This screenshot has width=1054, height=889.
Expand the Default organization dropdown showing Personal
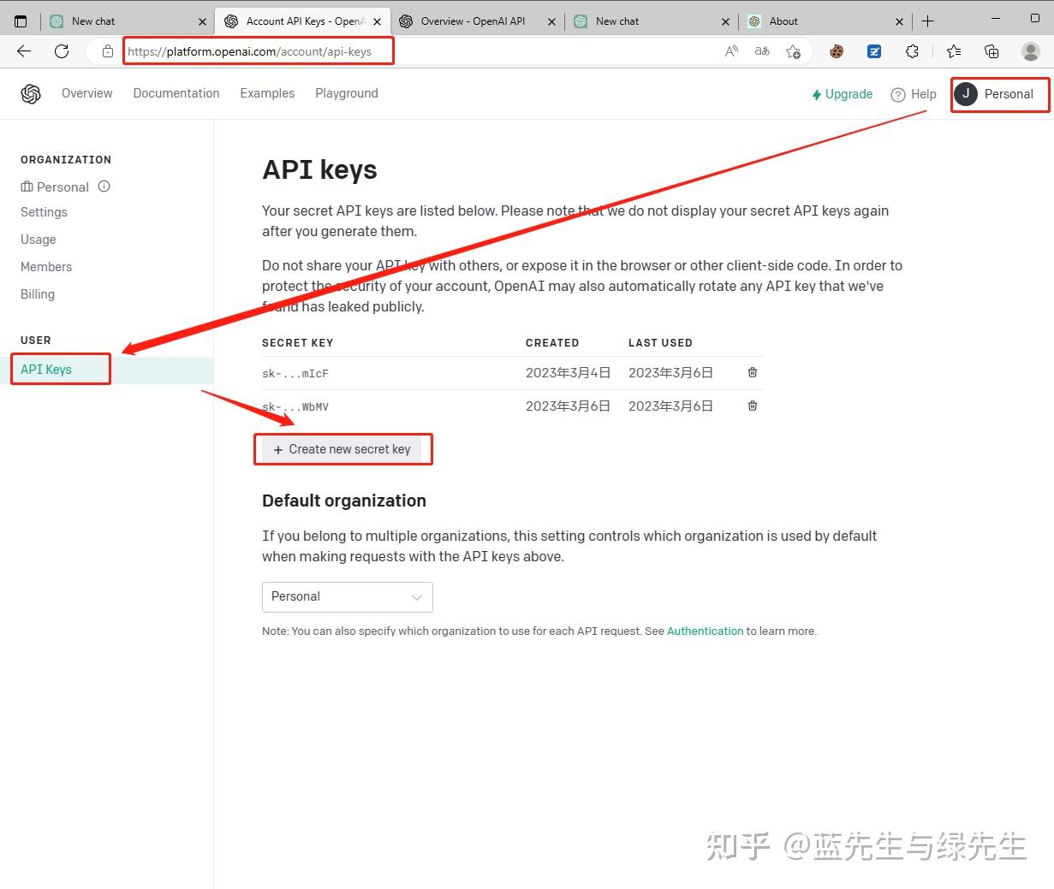pos(347,596)
